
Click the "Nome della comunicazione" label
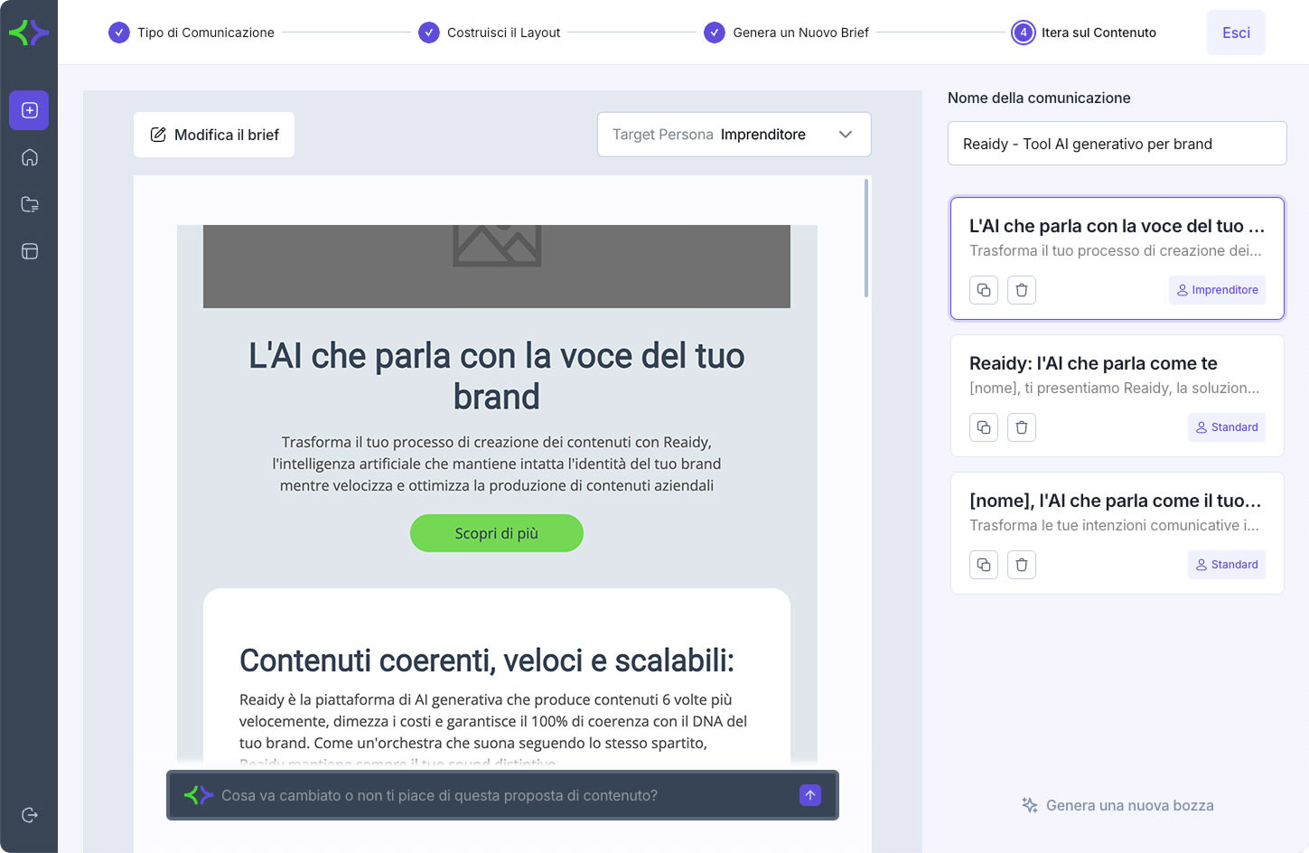1039,98
